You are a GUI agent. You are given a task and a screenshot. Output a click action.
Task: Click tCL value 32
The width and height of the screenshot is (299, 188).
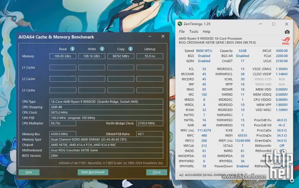(x=204, y=69)
